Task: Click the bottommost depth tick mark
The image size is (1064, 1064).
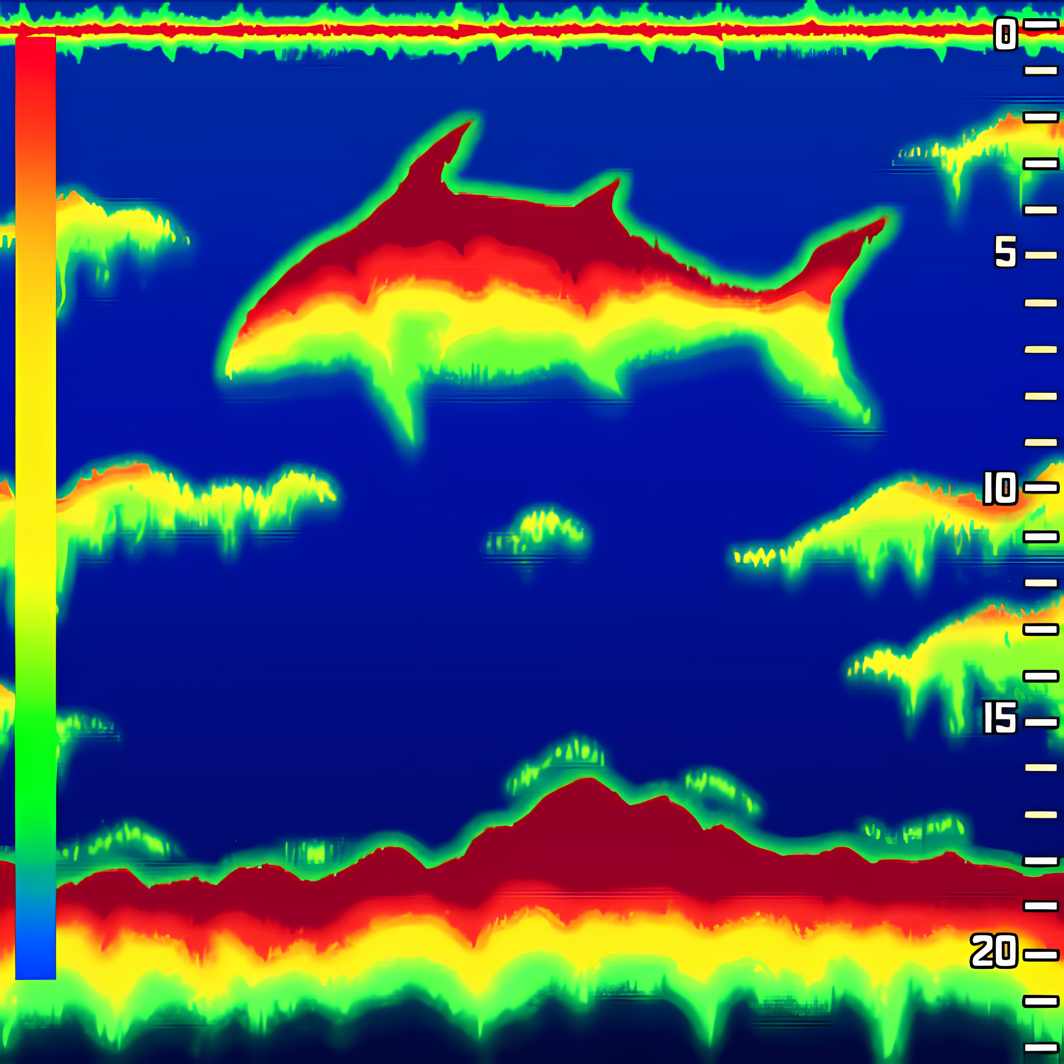Action: 1040,1047
